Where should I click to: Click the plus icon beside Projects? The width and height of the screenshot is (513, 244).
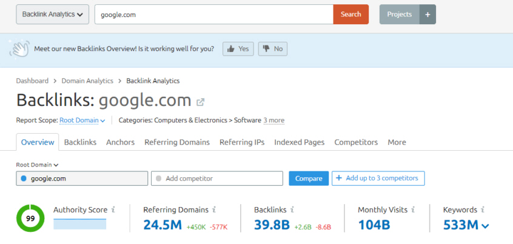click(428, 15)
